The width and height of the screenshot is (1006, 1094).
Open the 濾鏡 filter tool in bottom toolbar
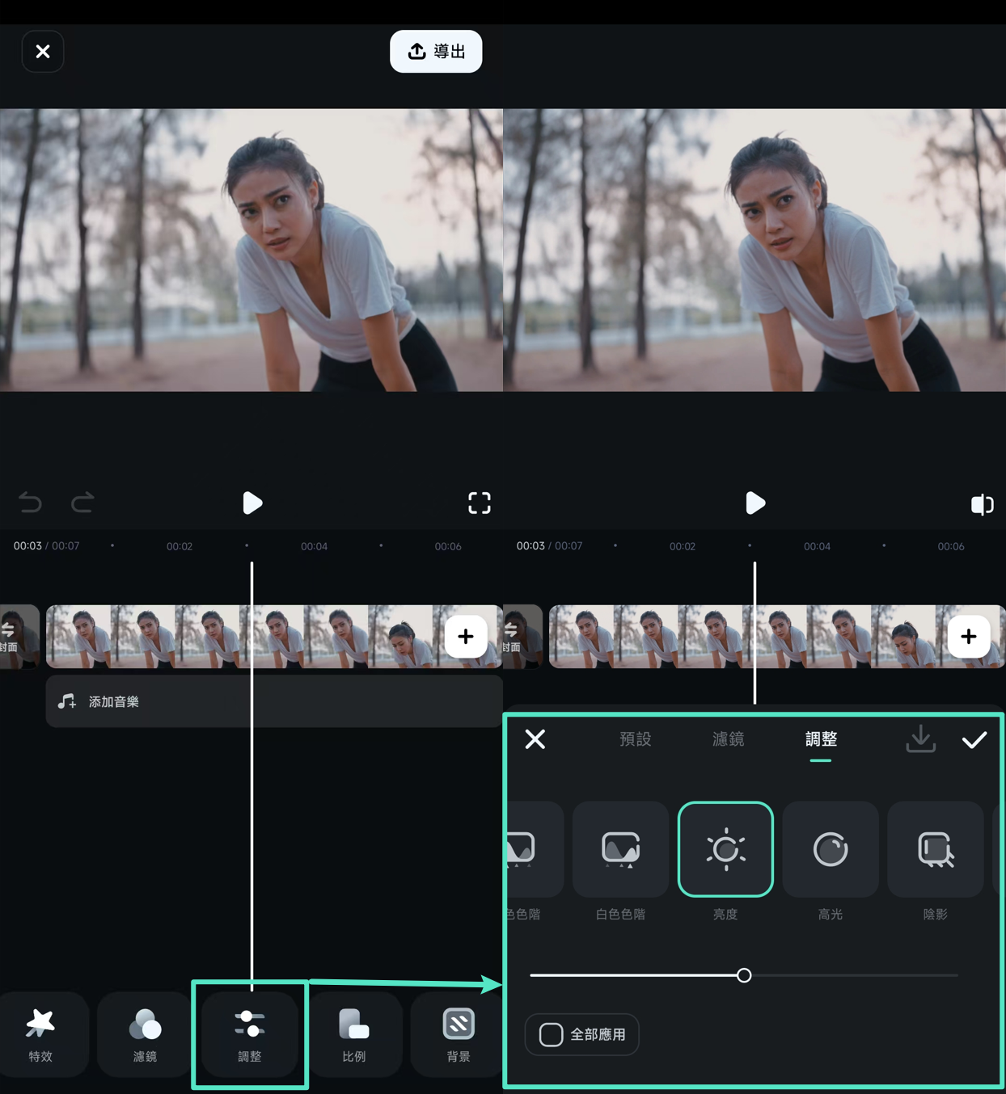click(x=145, y=1033)
